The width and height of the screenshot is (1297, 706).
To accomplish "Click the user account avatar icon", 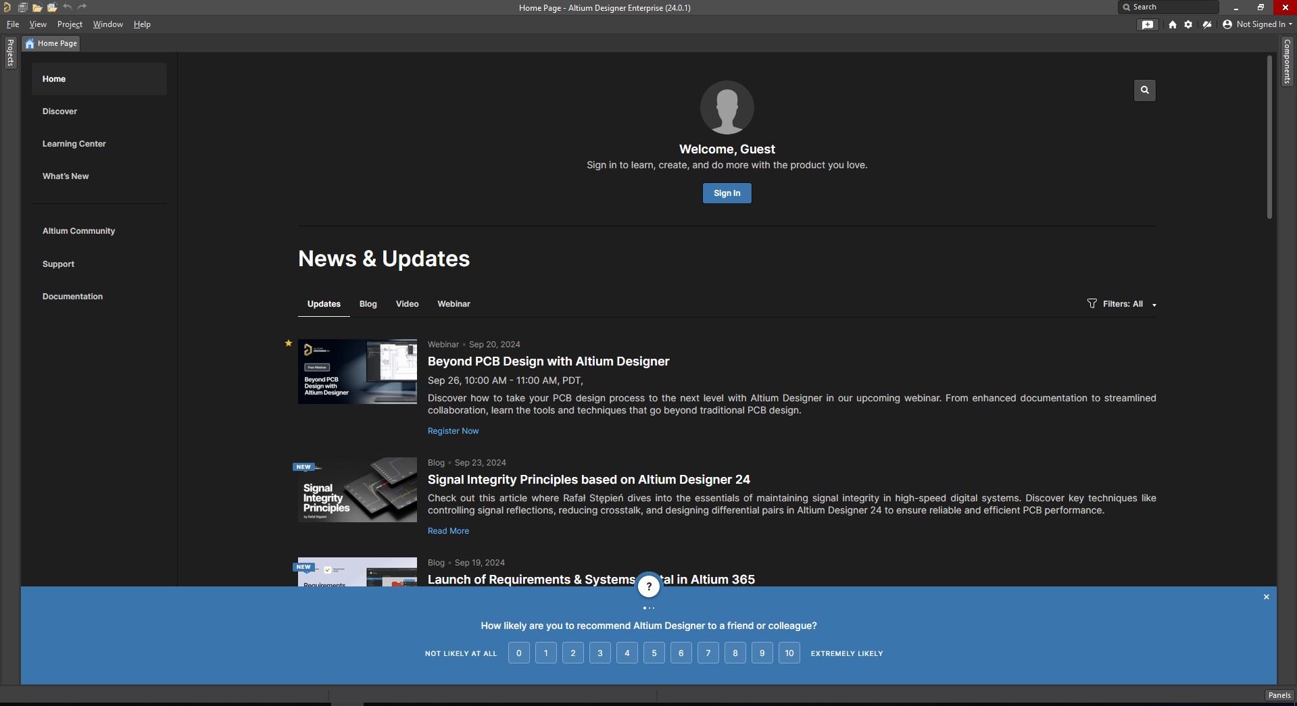I will click(1227, 24).
